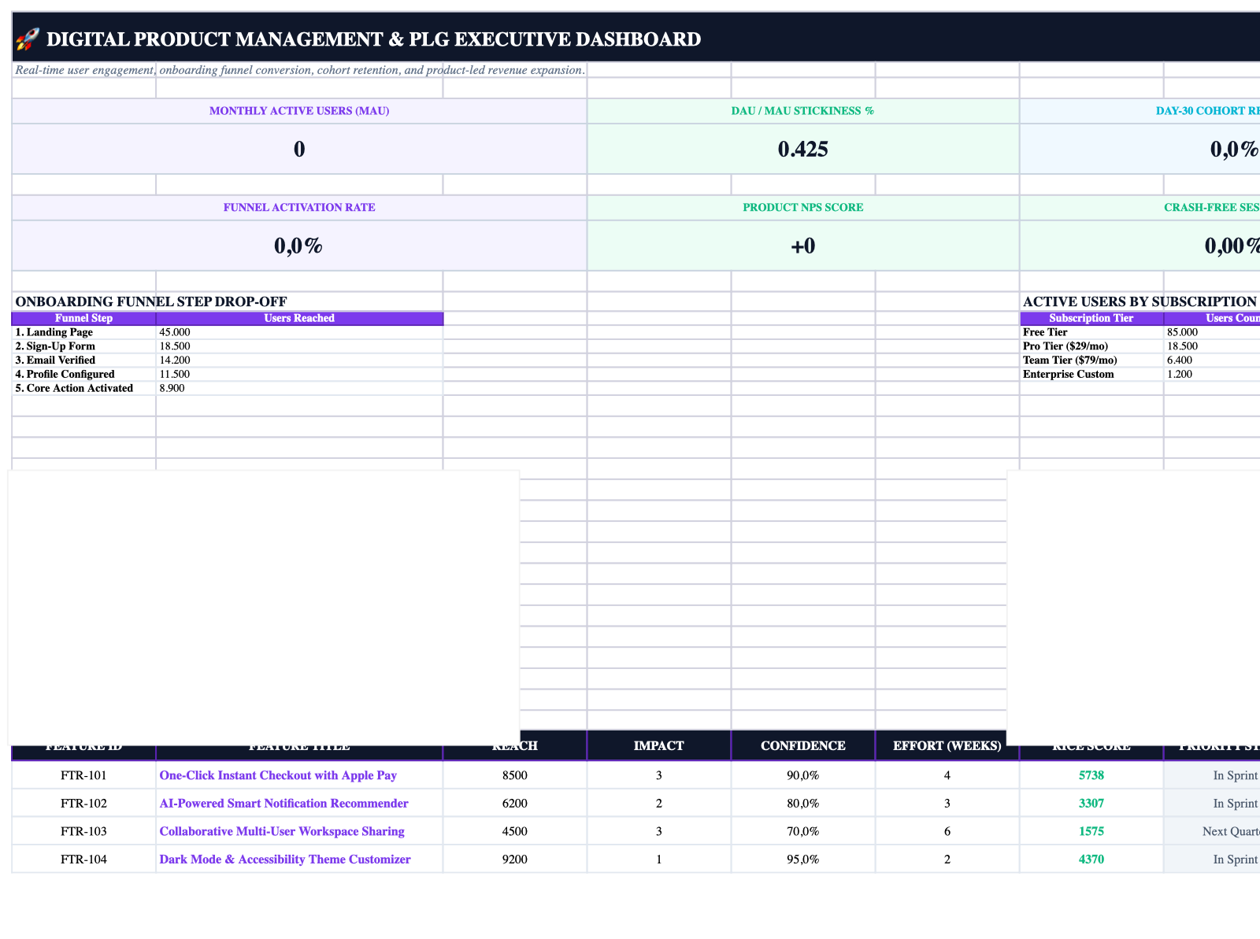This screenshot has height=939, width=1260.
Task: Open 'One-Click Instant Checkout with Apple Pay' title
Action: click(x=278, y=775)
